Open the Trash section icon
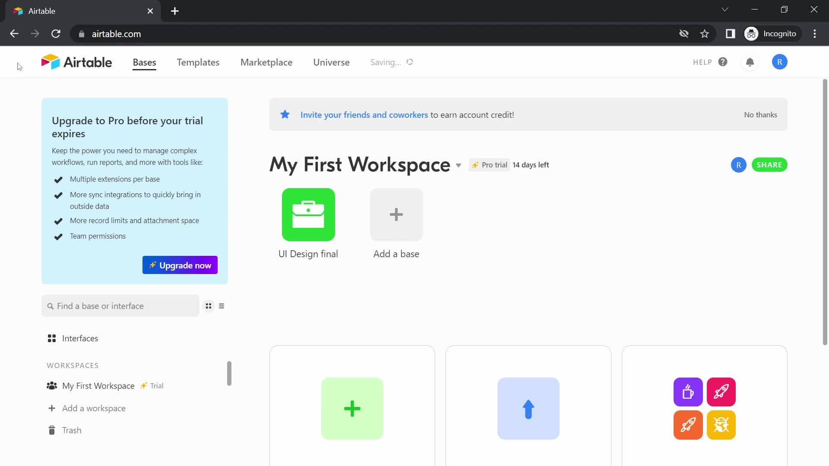 (x=51, y=430)
